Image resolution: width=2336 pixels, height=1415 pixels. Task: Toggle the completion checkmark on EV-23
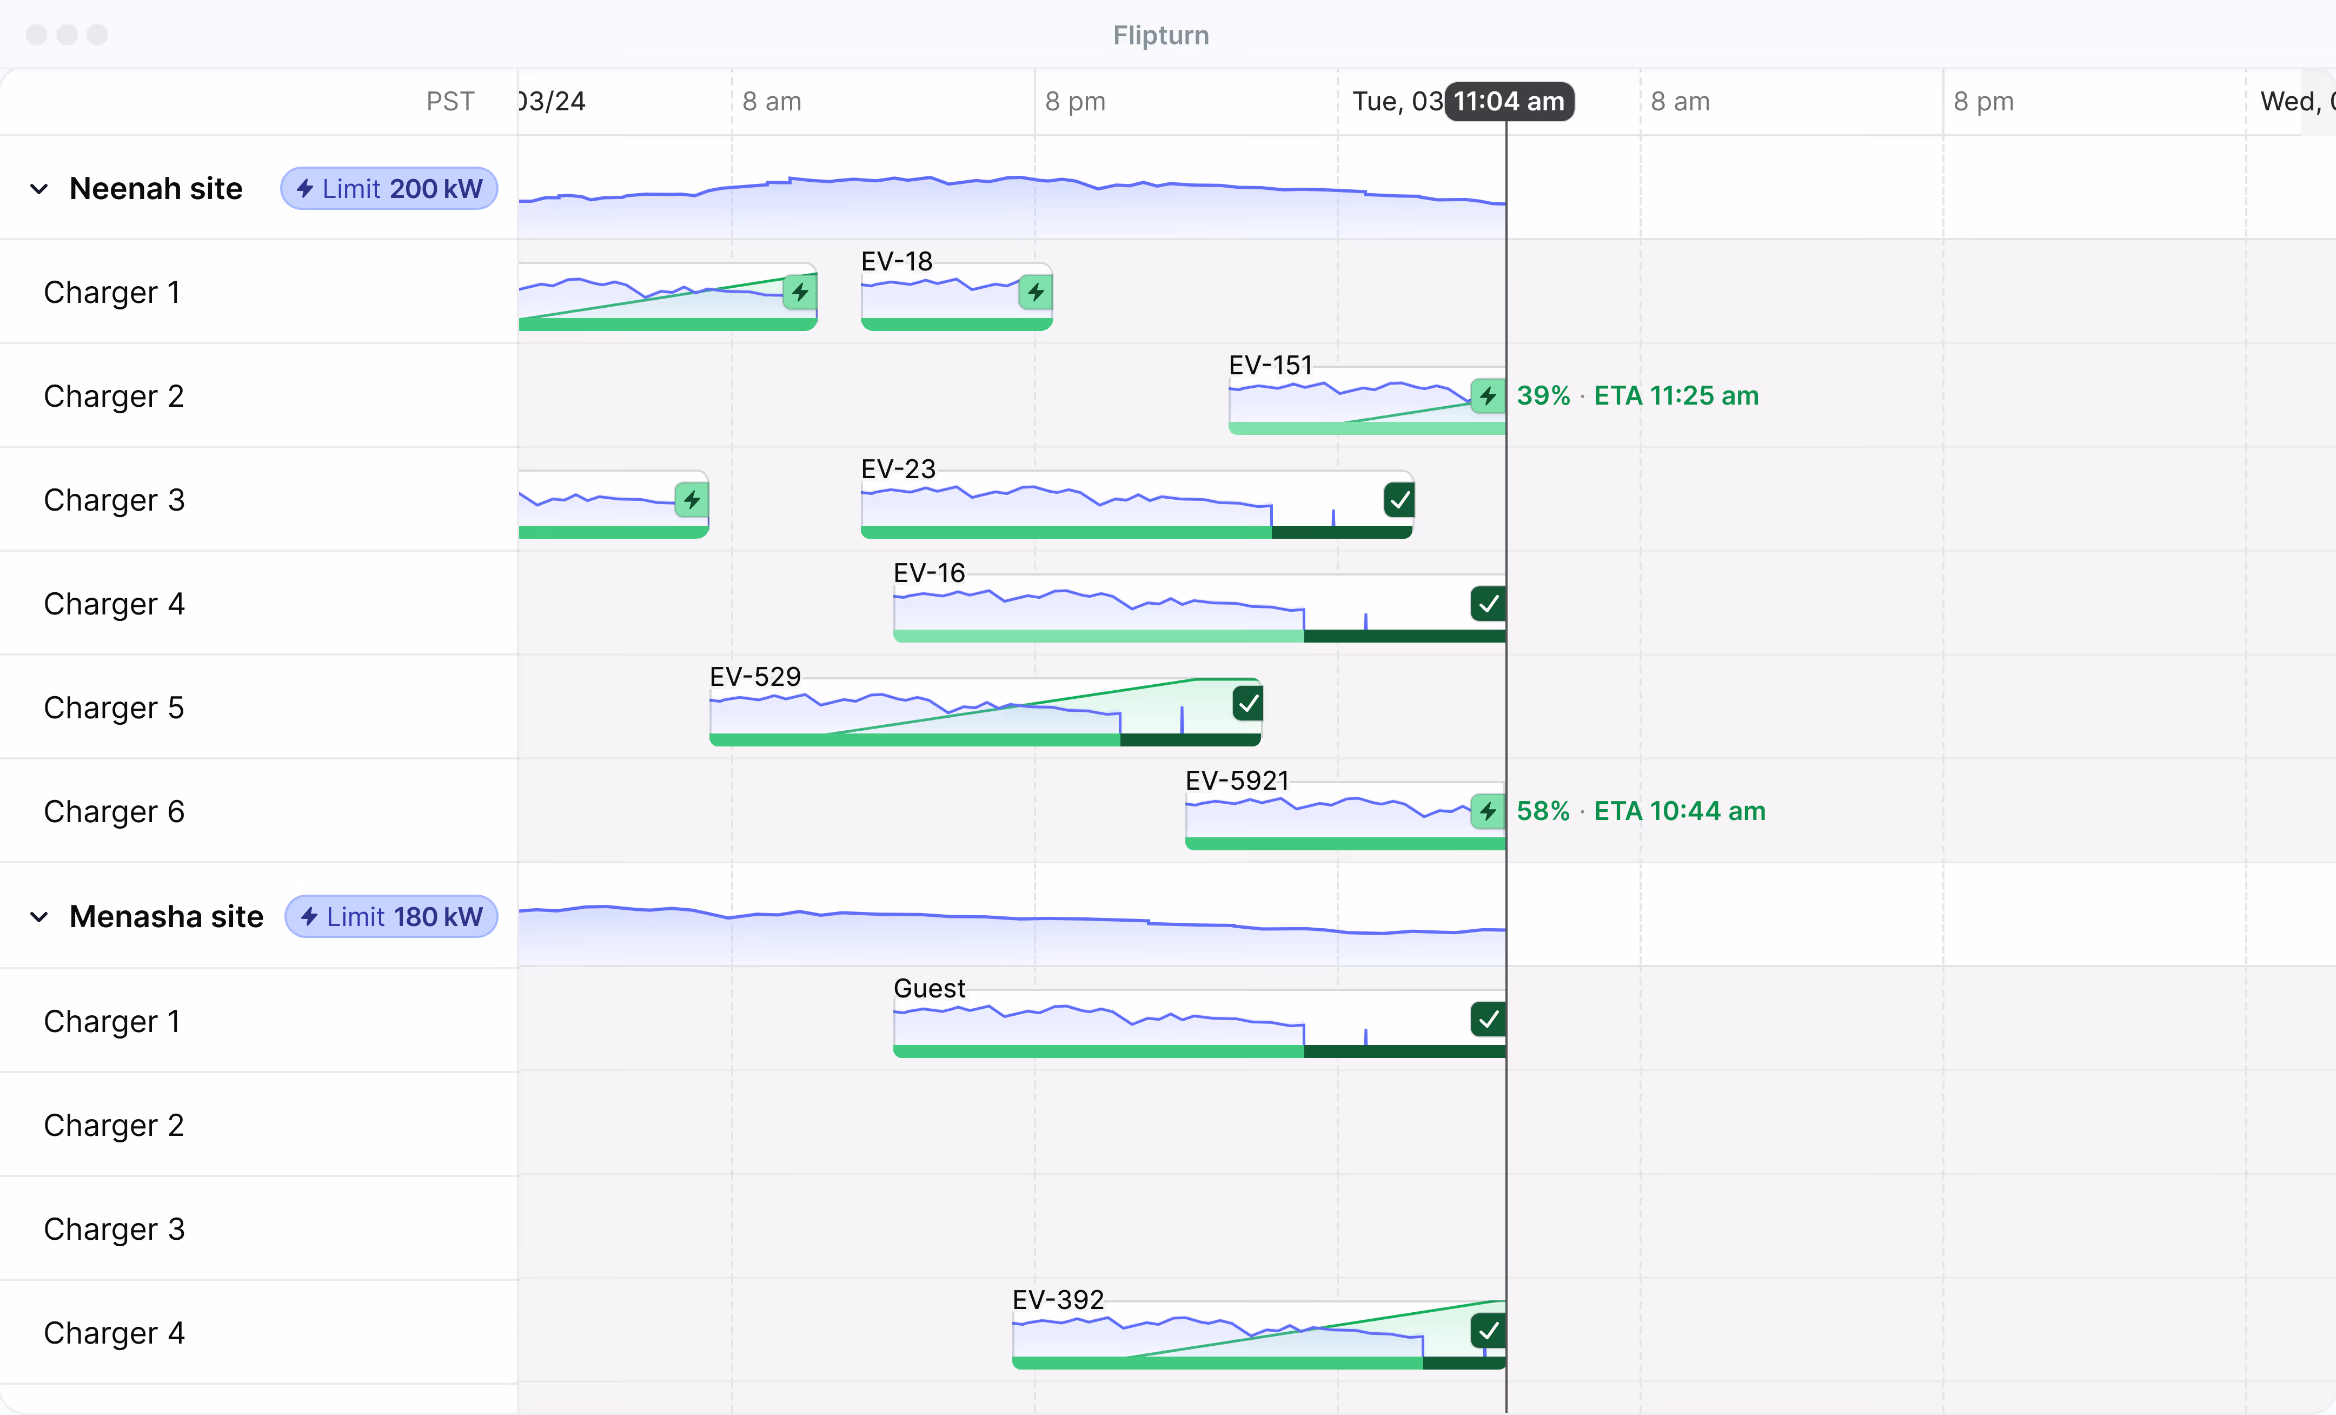coord(1401,500)
